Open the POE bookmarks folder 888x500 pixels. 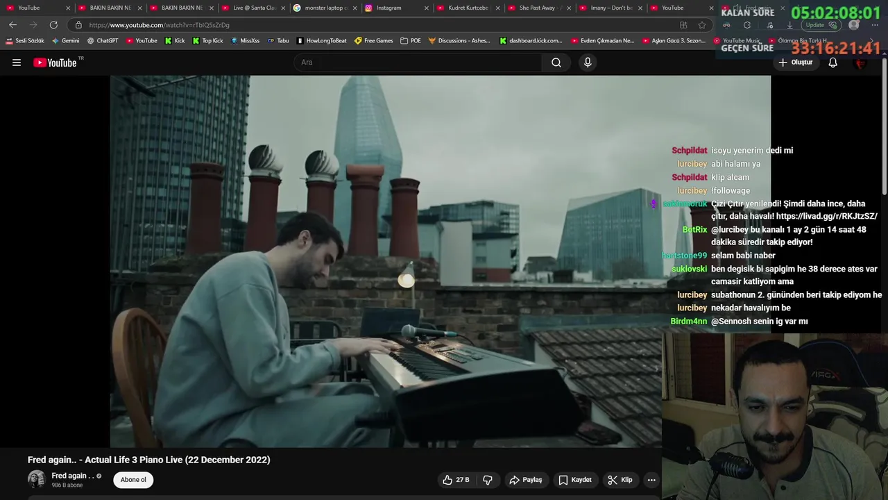411,41
